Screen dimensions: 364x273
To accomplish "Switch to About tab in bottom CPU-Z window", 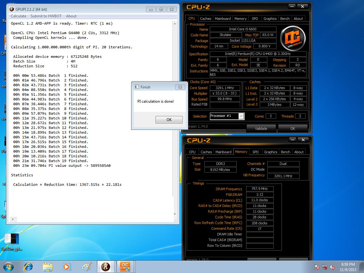I will [299, 152].
